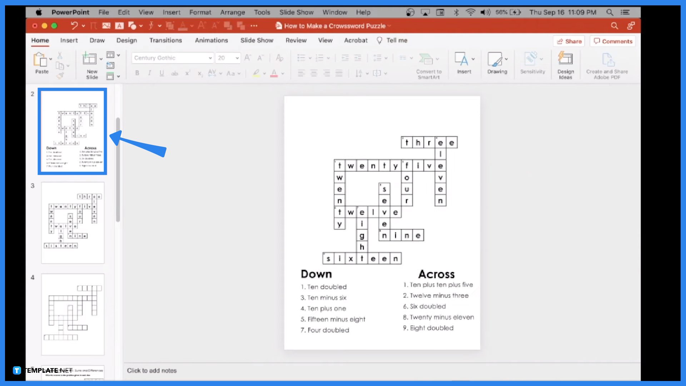The image size is (686, 386).
Task: Select slide 3 thumbnail in panel
Action: click(x=72, y=222)
